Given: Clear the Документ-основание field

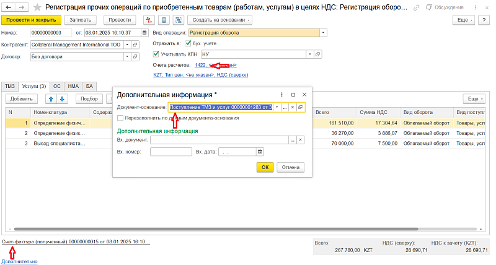Looking at the screenshot, I should (293, 107).
